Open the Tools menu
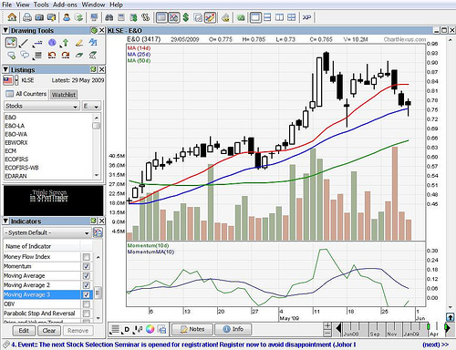The width and height of the screenshot is (456, 350). click(x=41, y=5)
